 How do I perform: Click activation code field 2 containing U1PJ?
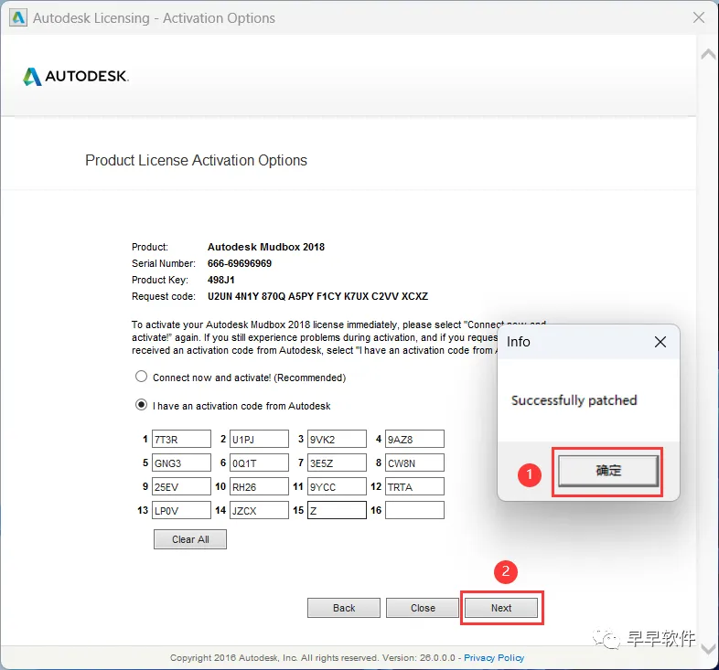(259, 439)
